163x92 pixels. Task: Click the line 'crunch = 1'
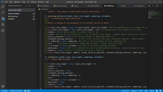pyautogui.click(x=53, y=68)
